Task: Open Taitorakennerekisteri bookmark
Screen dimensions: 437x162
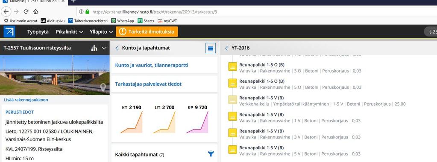Action: pos(88,21)
